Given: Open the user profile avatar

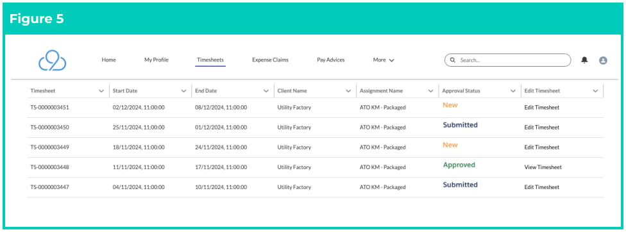Looking at the screenshot, I should pyautogui.click(x=604, y=60).
